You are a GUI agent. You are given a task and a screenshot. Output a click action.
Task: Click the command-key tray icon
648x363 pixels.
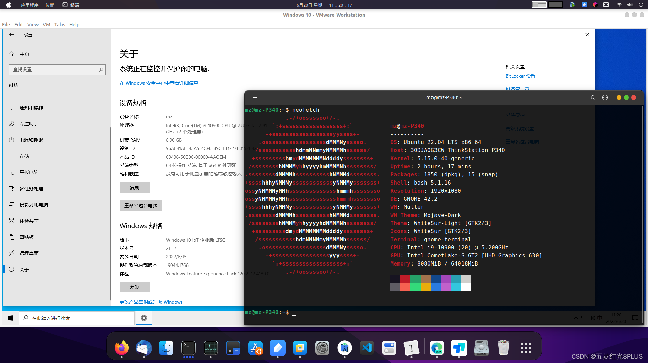[x=606, y=5]
